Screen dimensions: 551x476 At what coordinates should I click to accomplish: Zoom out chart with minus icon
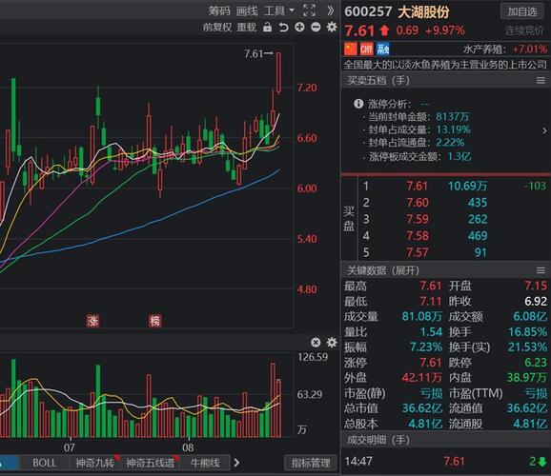click(316, 27)
